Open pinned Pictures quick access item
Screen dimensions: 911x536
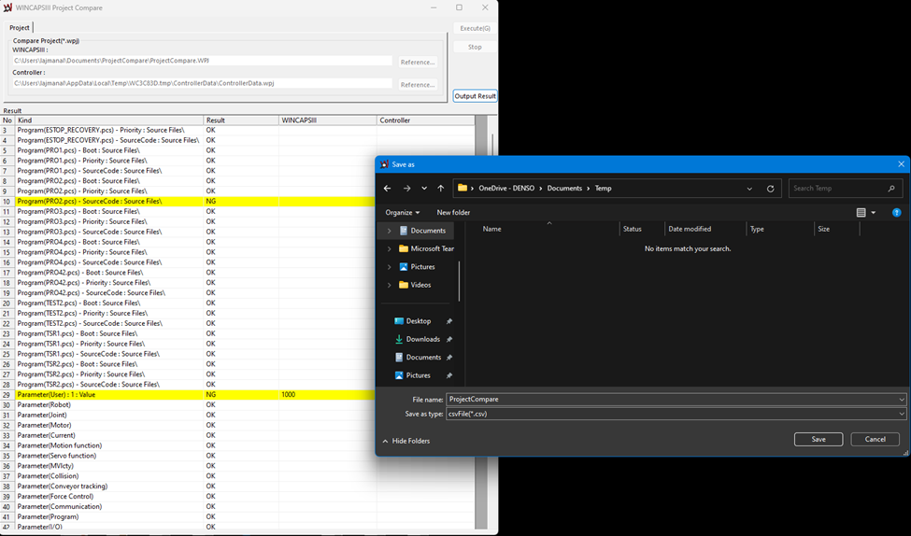(x=412, y=375)
